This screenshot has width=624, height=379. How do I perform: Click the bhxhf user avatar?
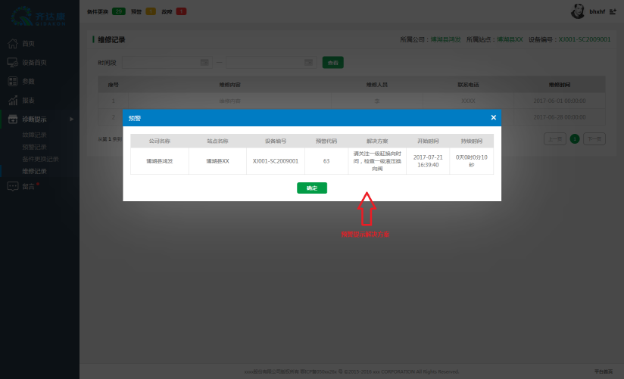[577, 11]
